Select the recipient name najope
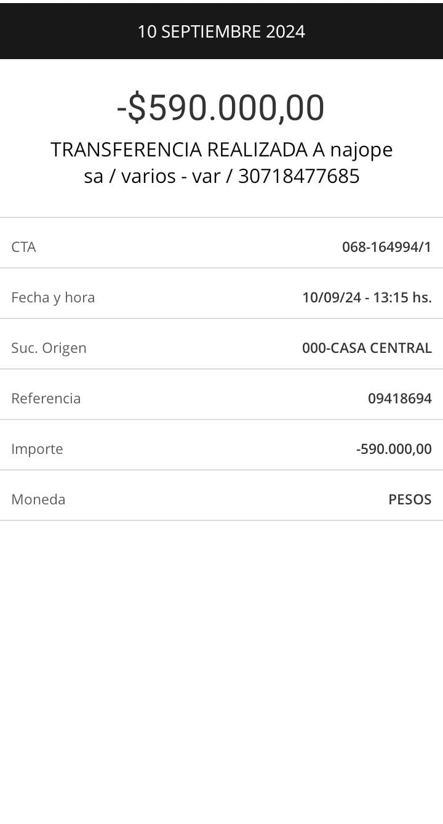Screen dimensions: 443x824 pyautogui.click(x=361, y=150)
